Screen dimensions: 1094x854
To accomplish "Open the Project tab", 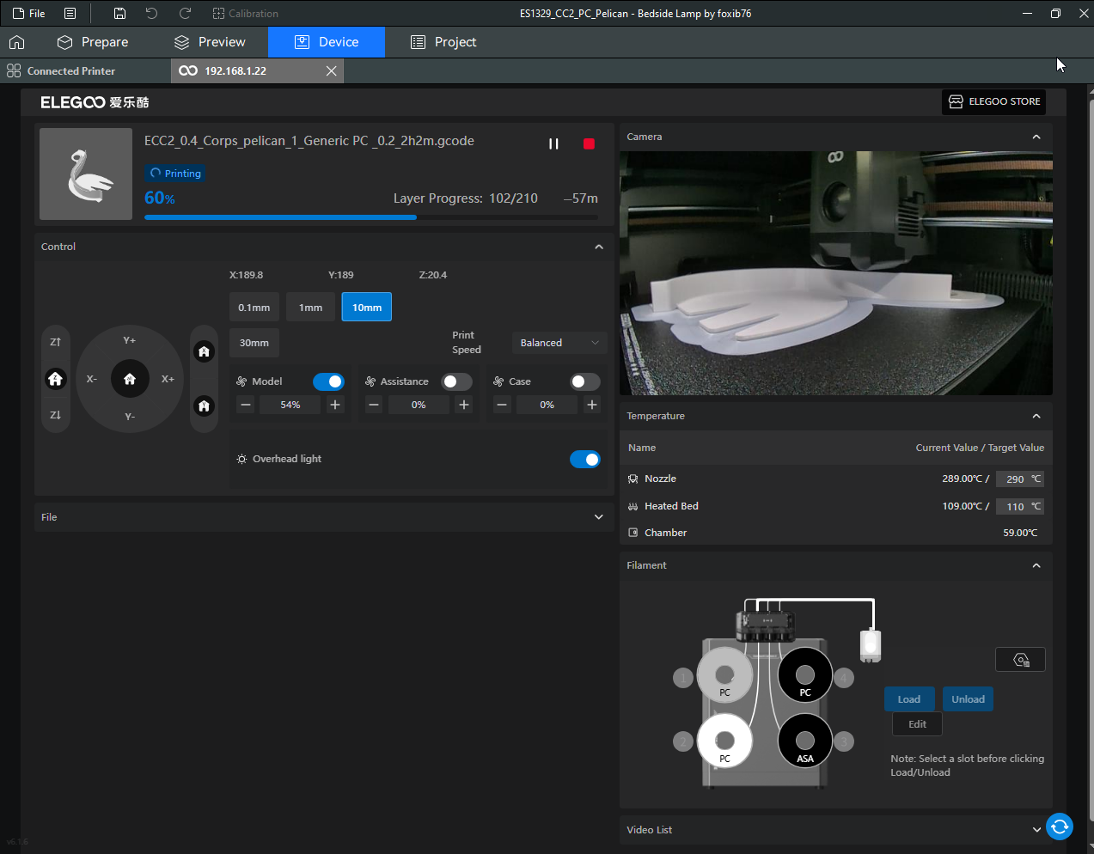I will tap(443, 42).
